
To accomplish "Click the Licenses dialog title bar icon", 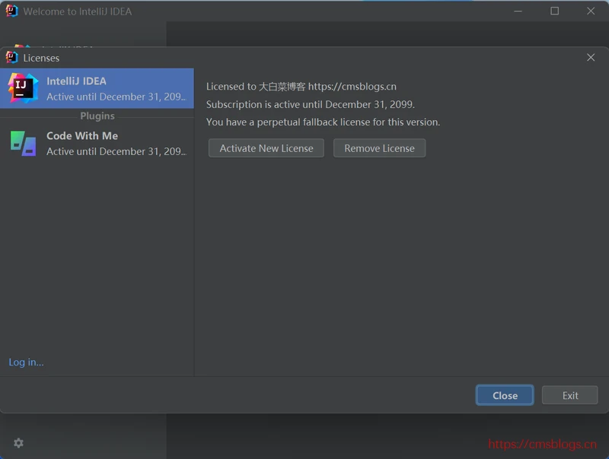I will pyautogui.click(x=11, y=58).
